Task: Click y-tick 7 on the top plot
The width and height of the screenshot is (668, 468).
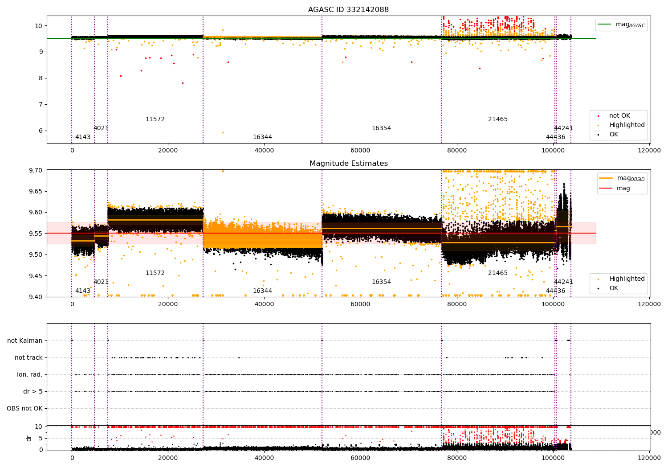Action: (41, 105)
